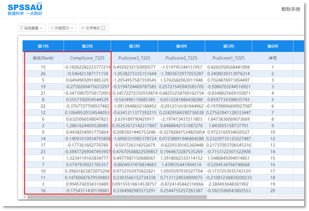Screen dimensions: 309x211
Task: Click rank cell 23
Action: point(43,152)
